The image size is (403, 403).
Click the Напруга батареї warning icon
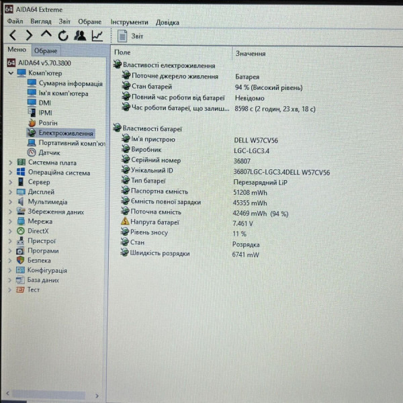(125, 221)
